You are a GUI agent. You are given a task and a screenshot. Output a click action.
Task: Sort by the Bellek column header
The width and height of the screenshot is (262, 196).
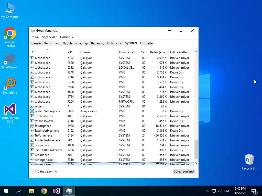[158, 52]
